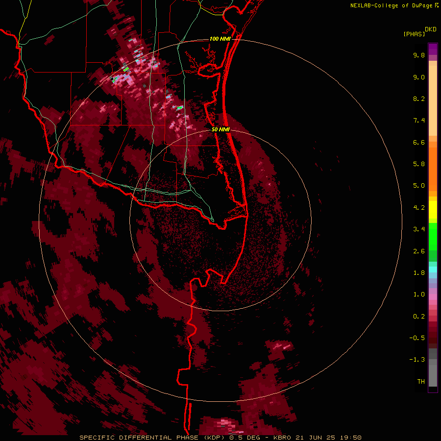Click the 4.2 legend value
The width and height of the screenshot is (441, 441).
(x=419, y=208)
